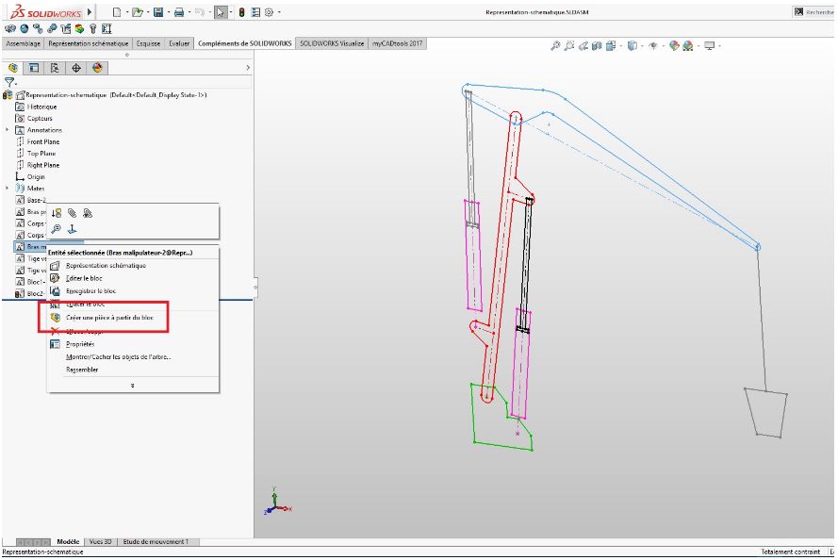Viewport: 838px width, 560px height.
Task: Open the PropertyManager tab
Action: pyautogui.click(x=34, y=68)
